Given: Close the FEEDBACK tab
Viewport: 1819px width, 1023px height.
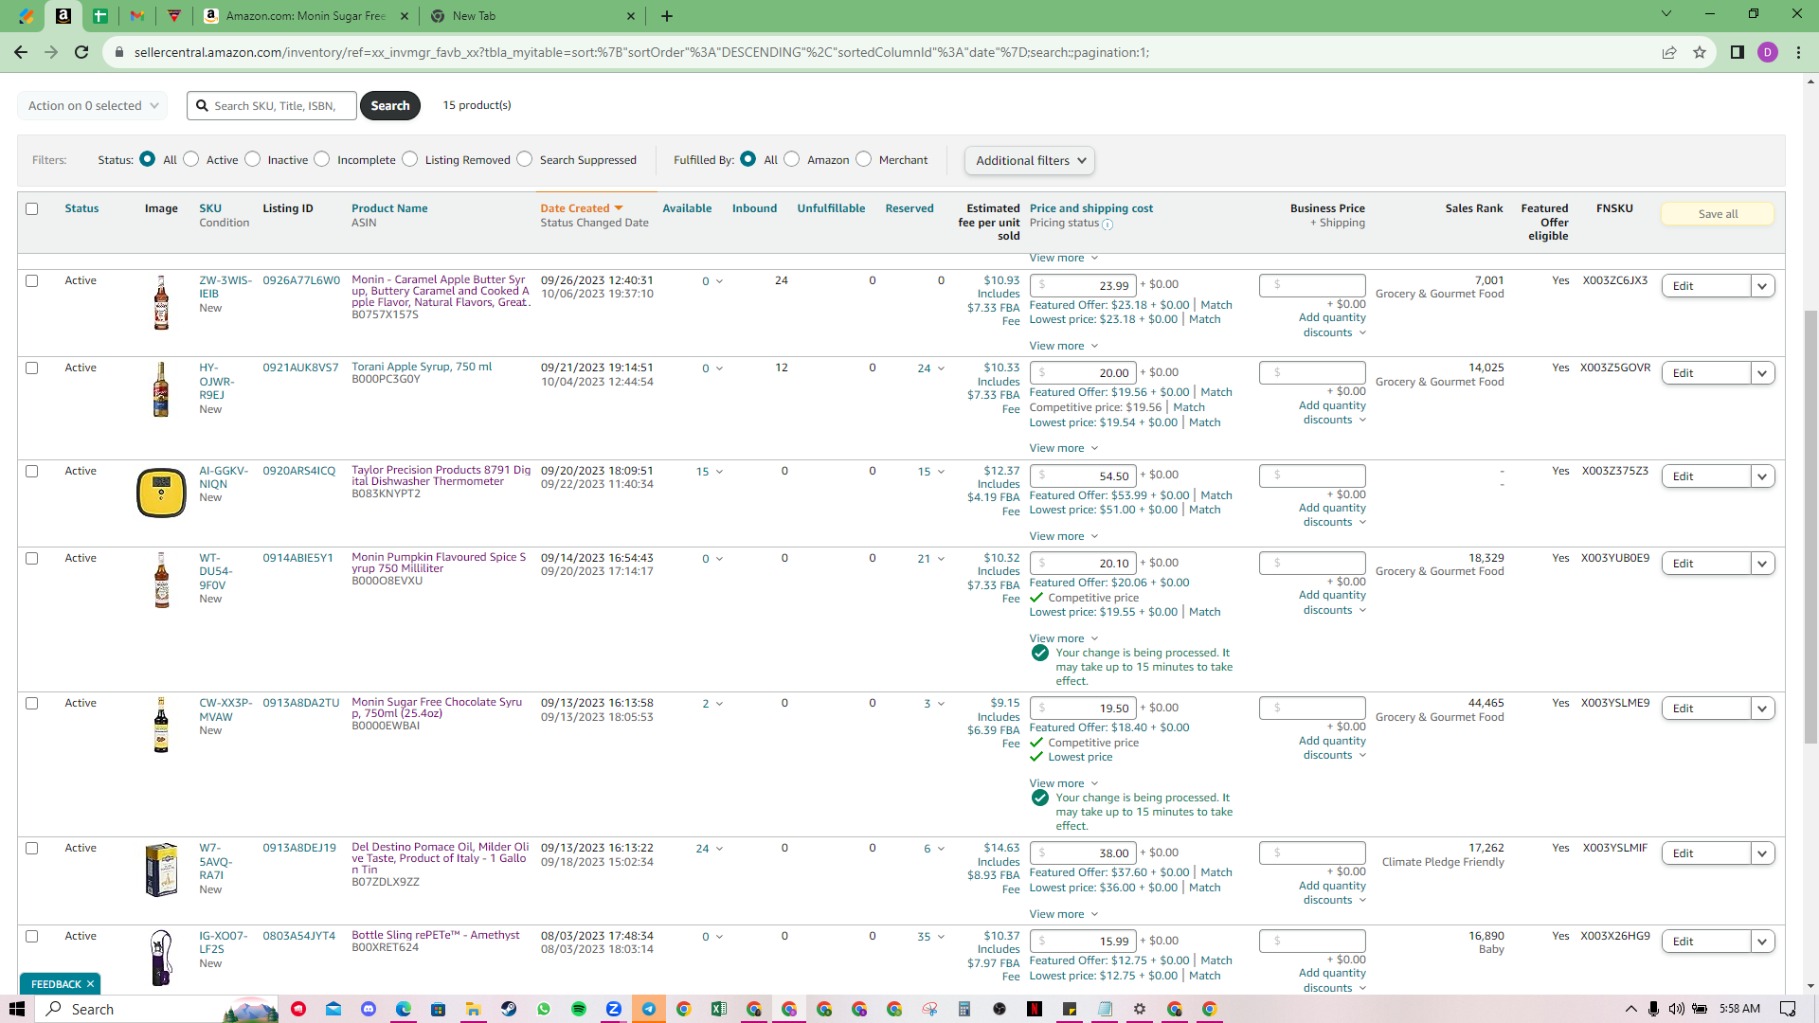Looking at the screenshot, I should [x=91, y=984].
